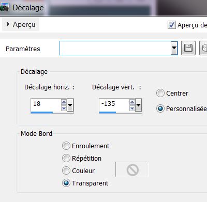
Task: Click the randomize parameters dice icon
Action: (x=203, y=48)
